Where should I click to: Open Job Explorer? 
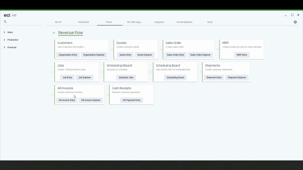pyautogui.click(x=85, y=77)
